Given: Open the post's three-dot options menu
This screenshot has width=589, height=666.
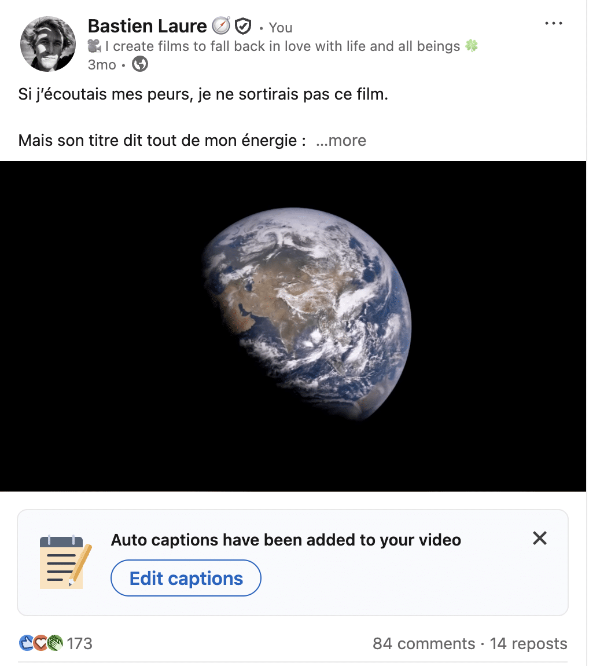Looking at the screenshot, I should [x=553, y=24].
